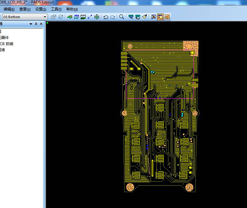Select the bottom-left mounting hole pad
The height and width of the screenshot is (208, 247).
130,187
